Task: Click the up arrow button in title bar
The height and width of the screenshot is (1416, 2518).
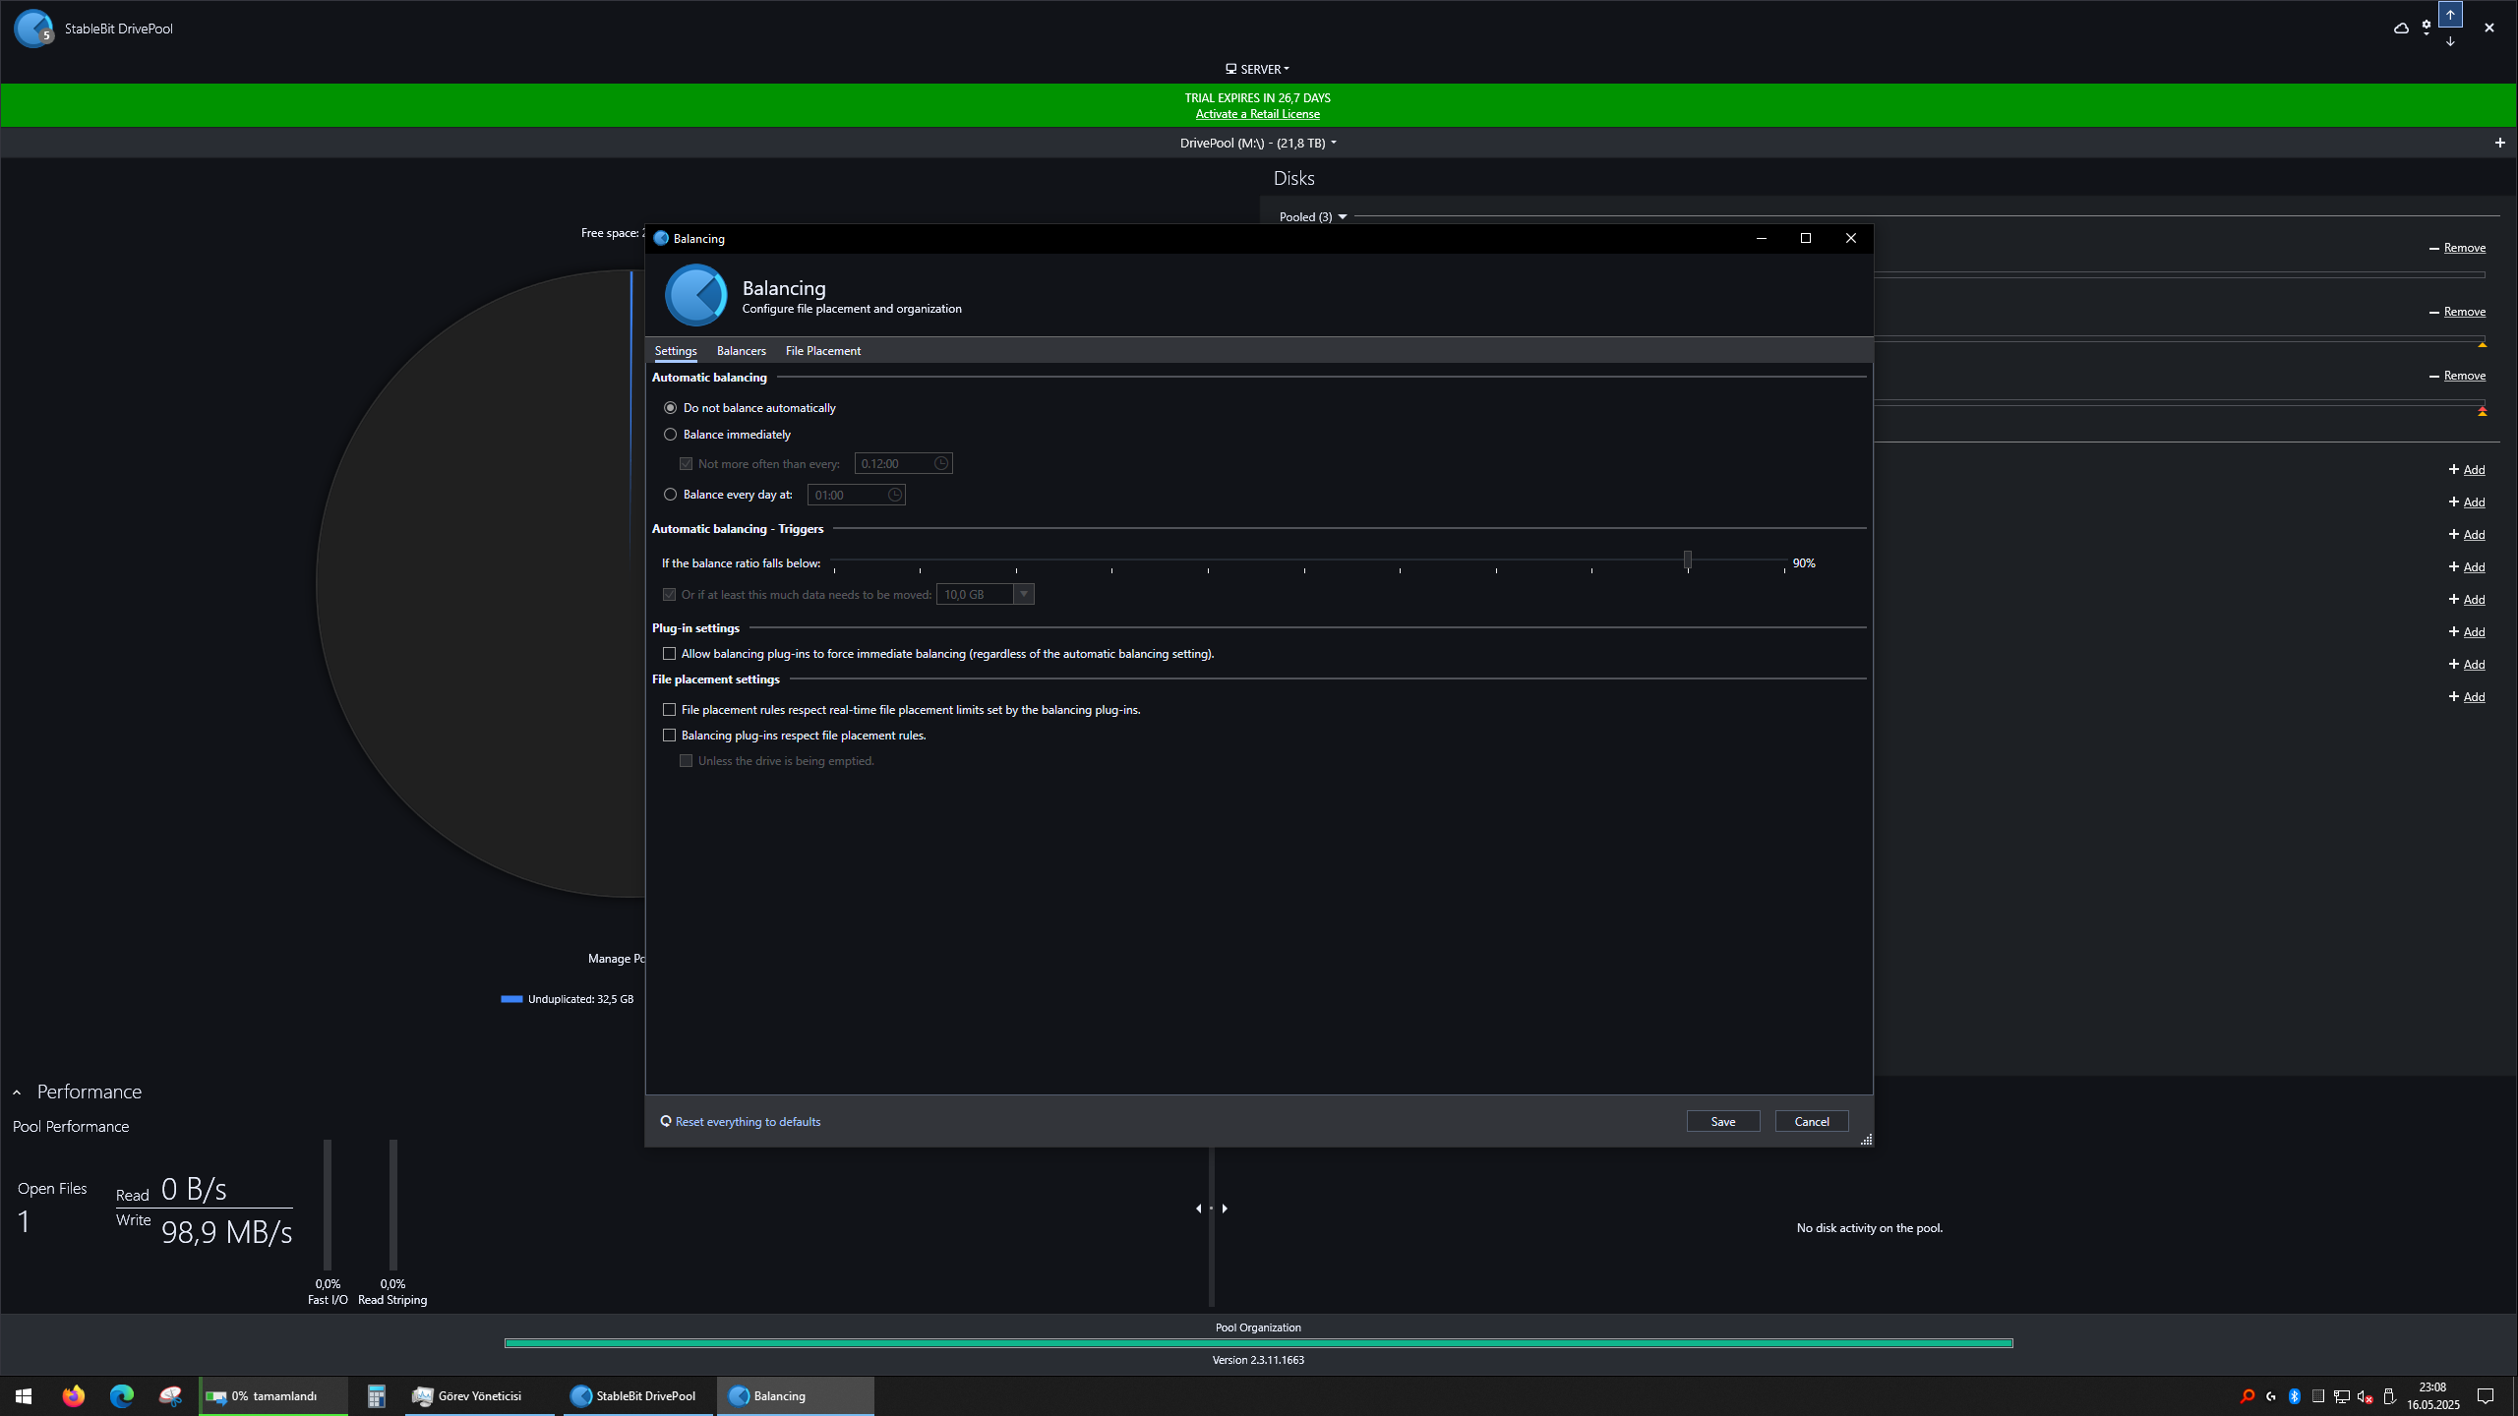Action: 2450,15
